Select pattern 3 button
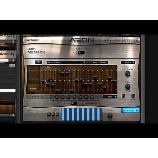Viewport: 158px width, 158px height. pos(63,97)
